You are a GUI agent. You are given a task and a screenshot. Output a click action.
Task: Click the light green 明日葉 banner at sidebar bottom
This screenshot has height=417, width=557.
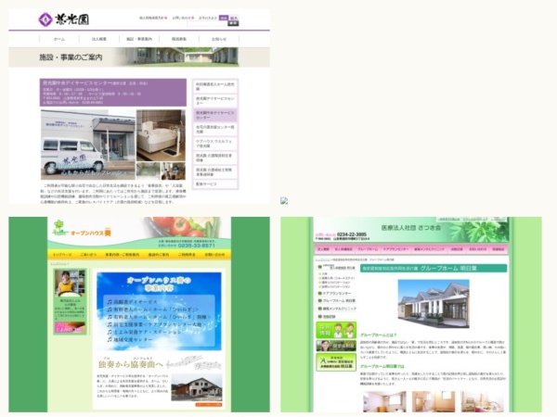(x=336, y=362)
